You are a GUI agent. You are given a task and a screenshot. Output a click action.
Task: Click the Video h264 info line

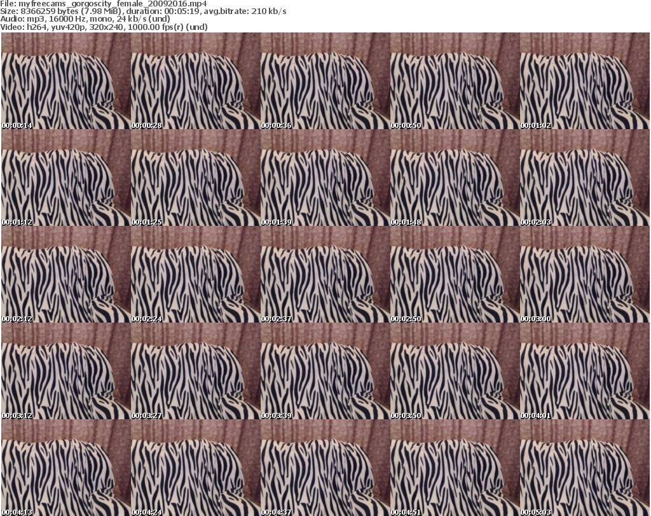coord(104,27)
